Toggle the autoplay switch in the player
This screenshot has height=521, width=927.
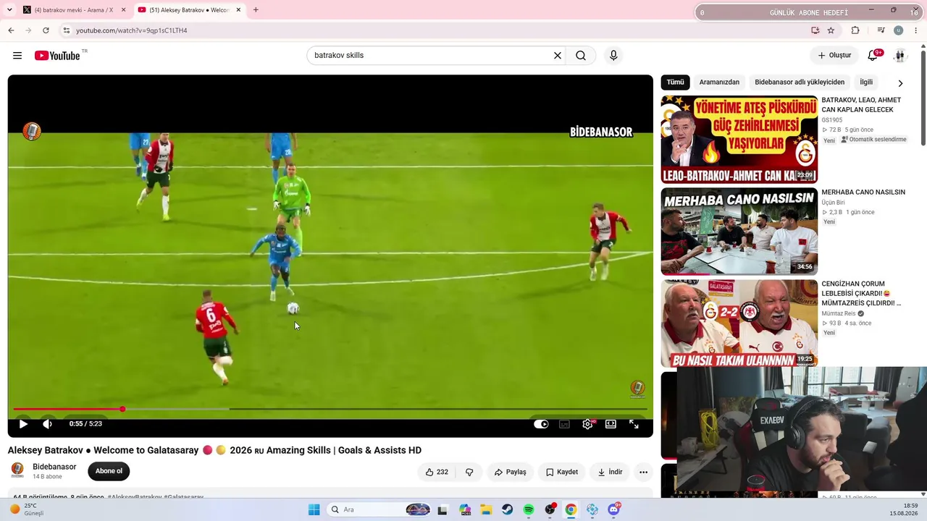pyautogui.click(x=541, y=424)
